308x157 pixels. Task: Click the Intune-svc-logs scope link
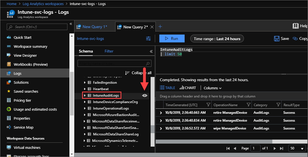(90, 38)
